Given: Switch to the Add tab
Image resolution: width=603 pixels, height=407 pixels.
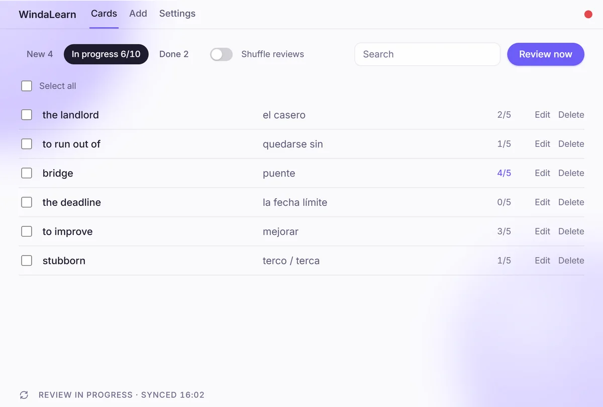Looking at the screenshot, I should [138, 14].
